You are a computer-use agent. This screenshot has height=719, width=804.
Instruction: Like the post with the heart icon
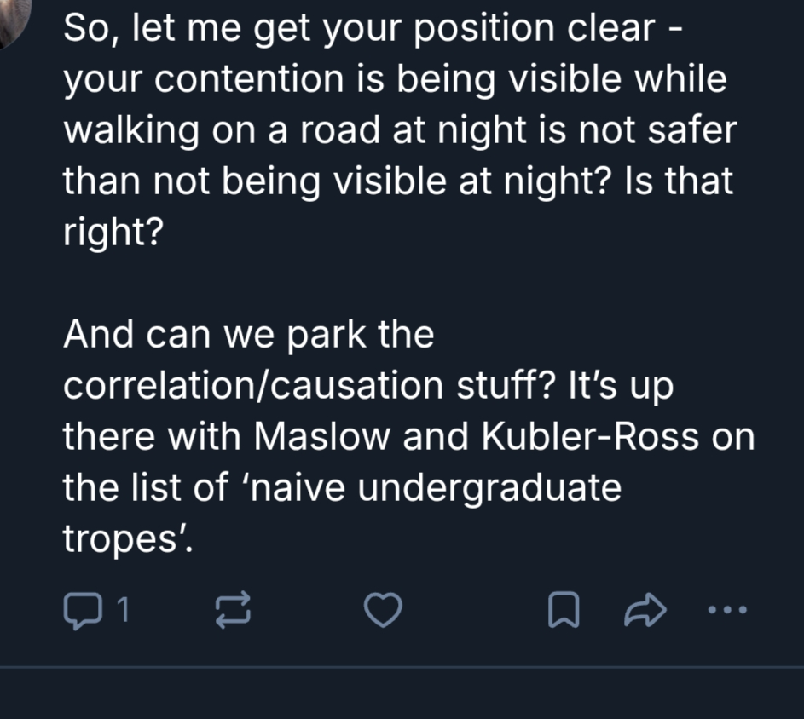pyautogui.click(x=383, y=609)
